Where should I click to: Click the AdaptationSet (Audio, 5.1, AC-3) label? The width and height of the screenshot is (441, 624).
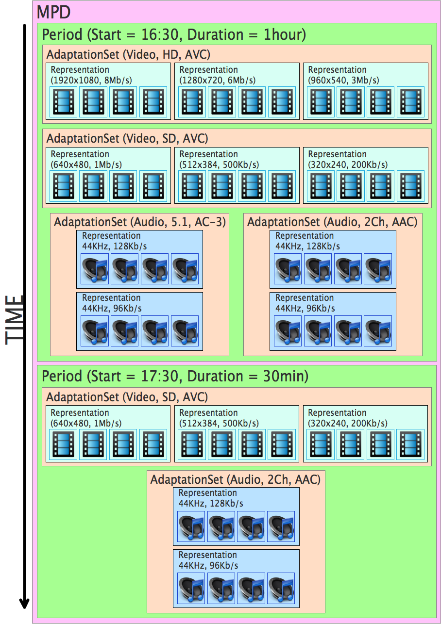140,222
